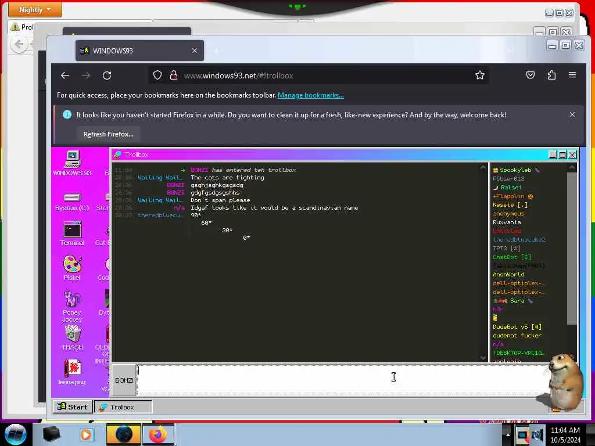Open the Poney Jockey icon
Screen dimensions: 595x446
click(72, 305)
